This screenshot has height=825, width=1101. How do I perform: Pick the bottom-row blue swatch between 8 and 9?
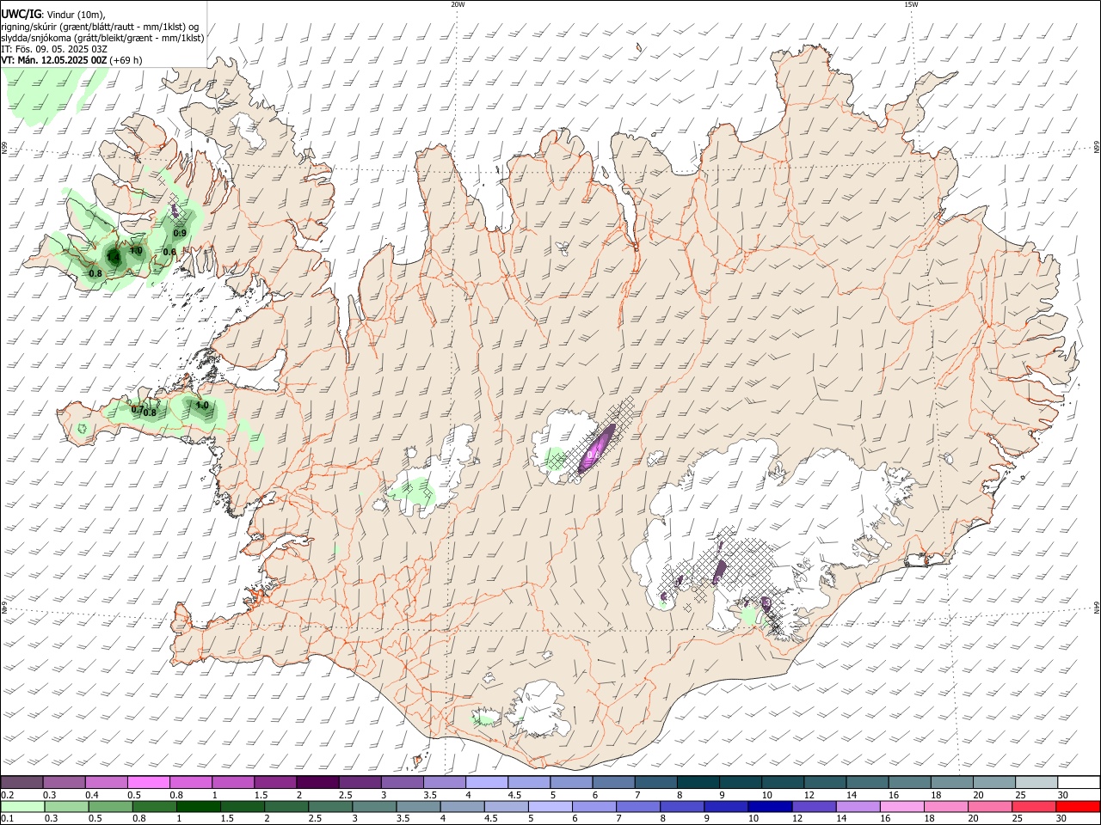[x=682, y=806]
